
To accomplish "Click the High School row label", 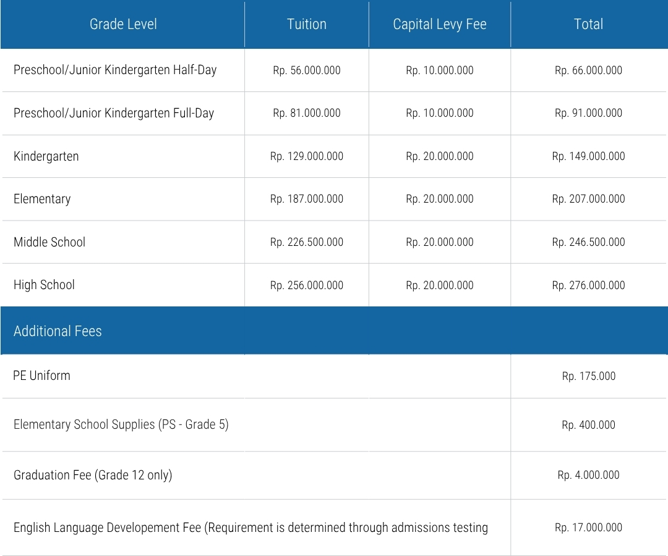I will click(44, 285).
